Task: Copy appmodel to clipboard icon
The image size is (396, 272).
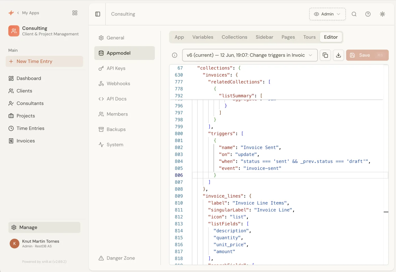Action: tap(325, 55)
